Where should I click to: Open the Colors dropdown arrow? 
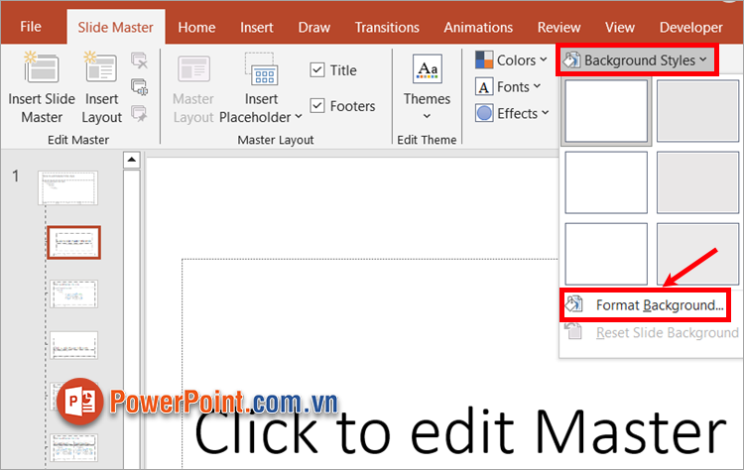click(x=544, y=59)
